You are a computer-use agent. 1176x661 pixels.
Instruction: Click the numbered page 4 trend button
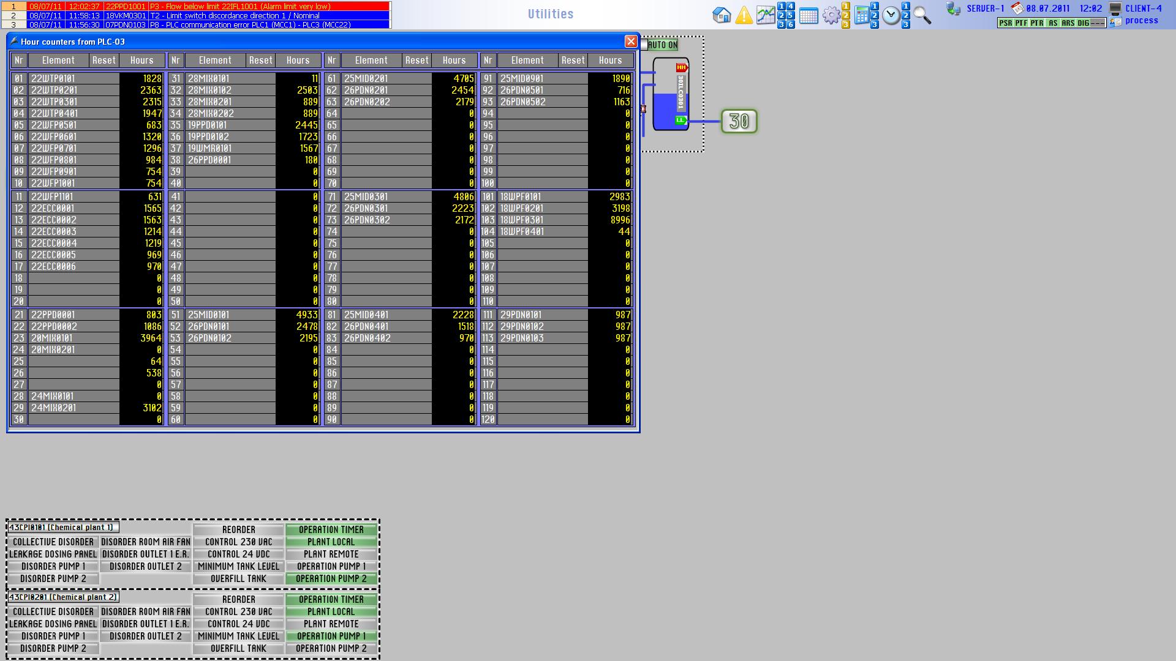[x=791, y=6]
